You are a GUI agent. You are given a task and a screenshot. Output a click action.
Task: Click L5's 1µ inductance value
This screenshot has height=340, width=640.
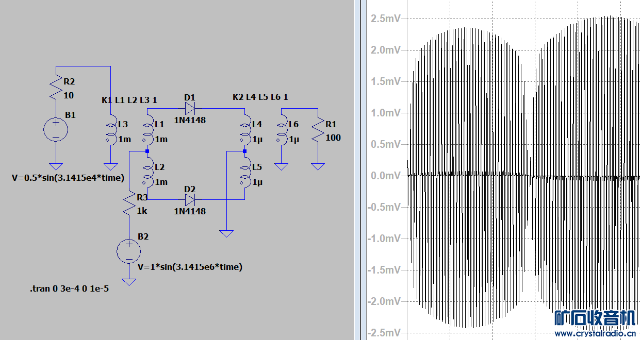[x=258, y=182]
